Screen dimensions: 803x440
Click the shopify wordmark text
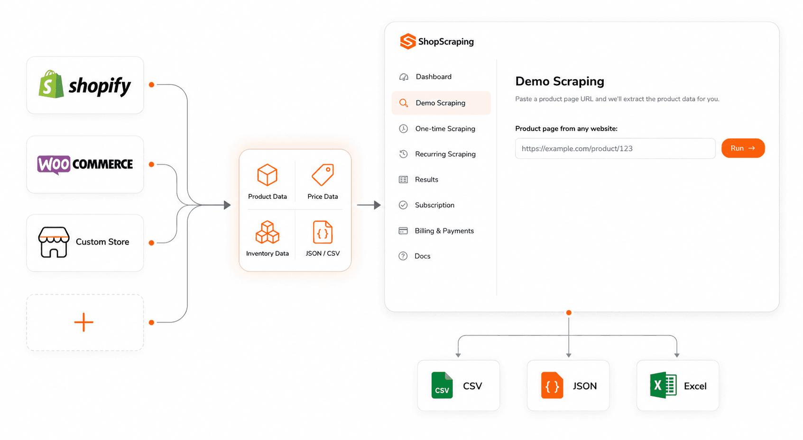tap(100, 86)
